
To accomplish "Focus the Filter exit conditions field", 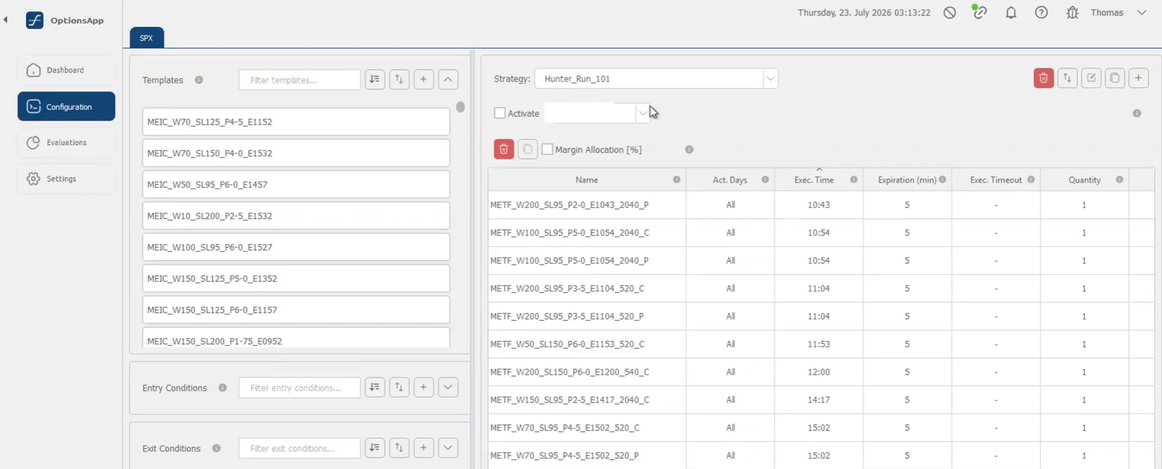I will pos(300,448).
